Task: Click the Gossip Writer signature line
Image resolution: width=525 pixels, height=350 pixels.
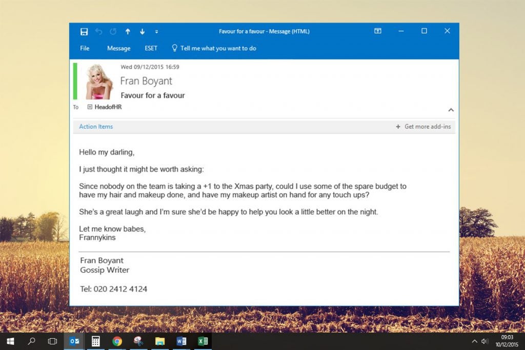Action: coord(105,270)
